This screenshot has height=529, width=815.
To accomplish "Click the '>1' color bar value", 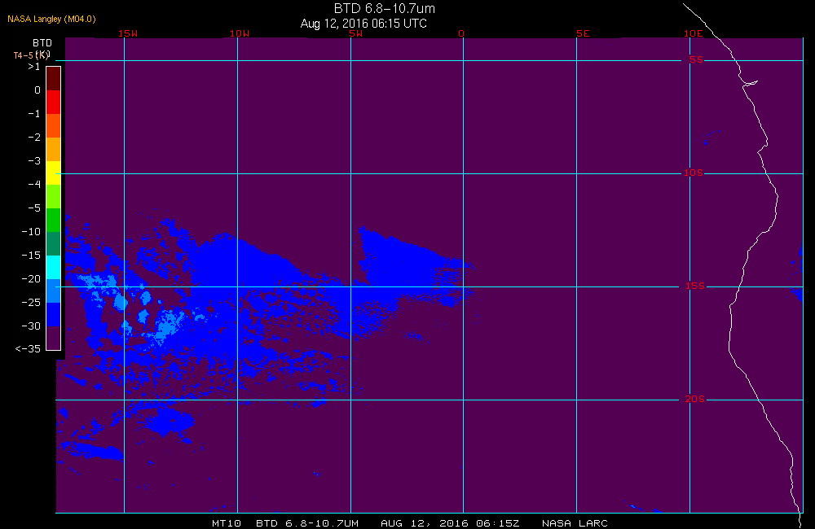I will pos(33,67).
